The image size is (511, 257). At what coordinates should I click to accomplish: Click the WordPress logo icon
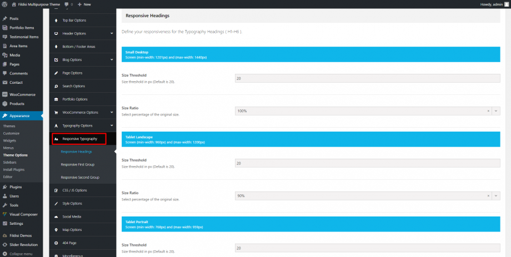[5, 4]
